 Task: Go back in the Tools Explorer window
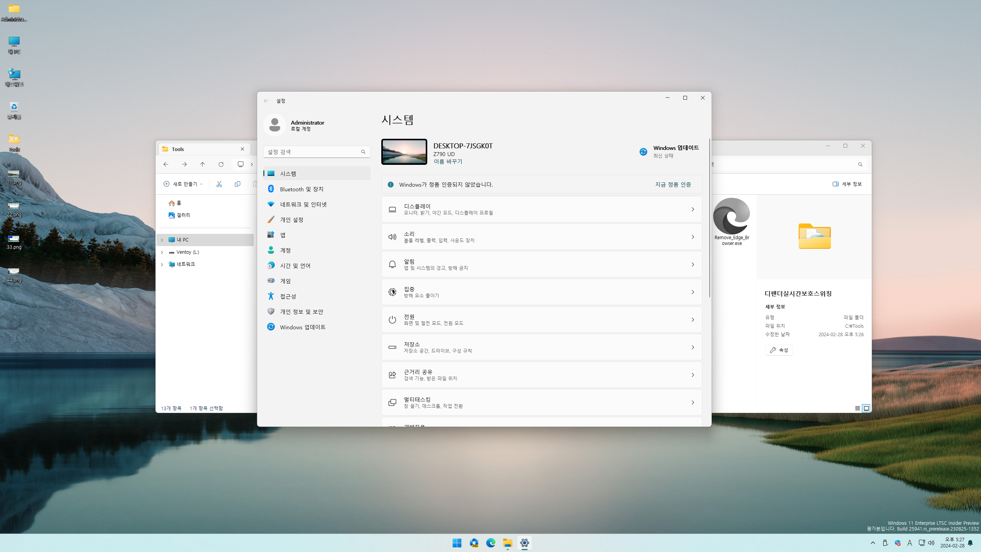click(166, 164)
